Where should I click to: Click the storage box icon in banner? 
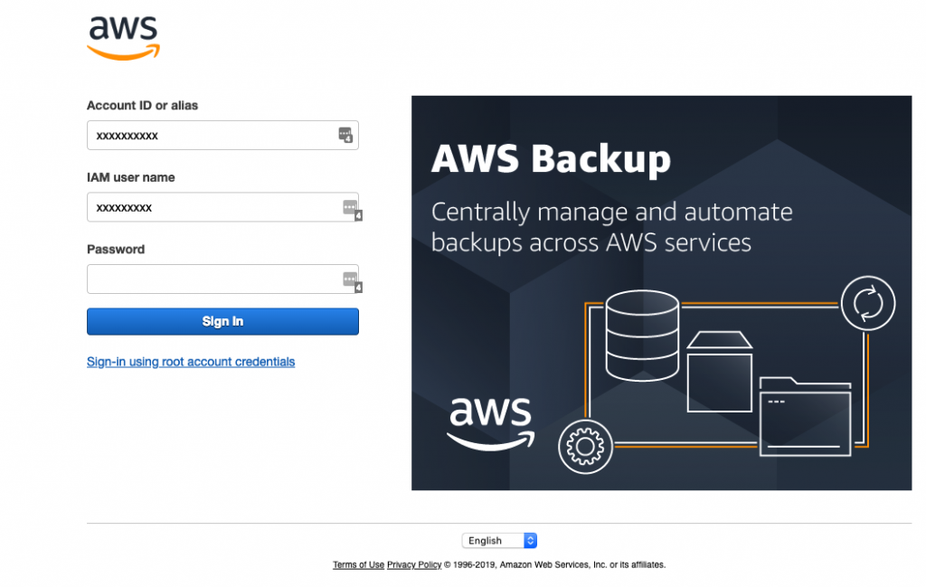[x=719, y=372]
